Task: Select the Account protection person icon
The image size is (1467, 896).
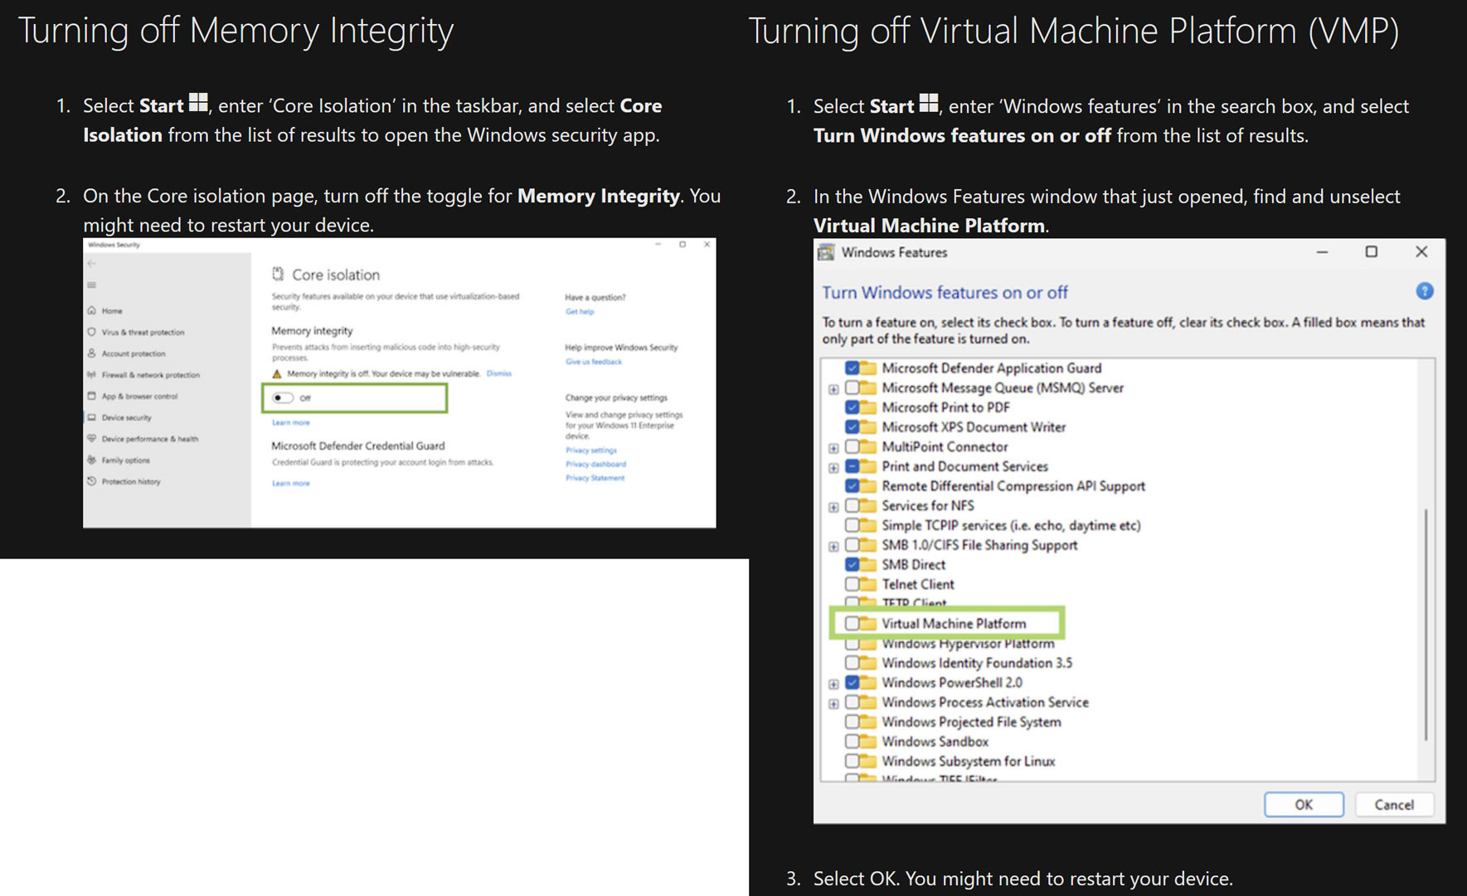Action: point(91,353)
